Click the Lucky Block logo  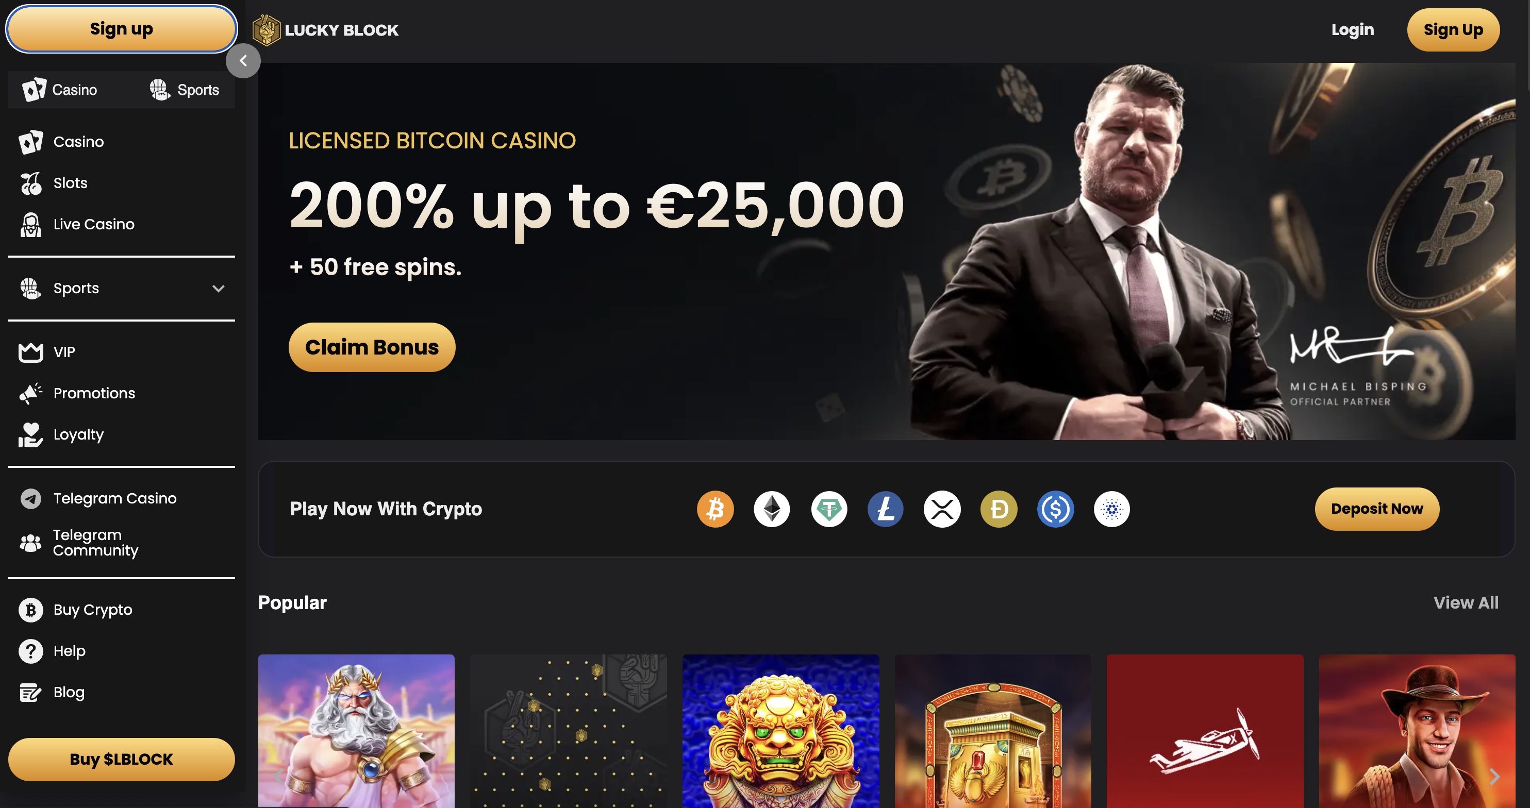[325, 30]
